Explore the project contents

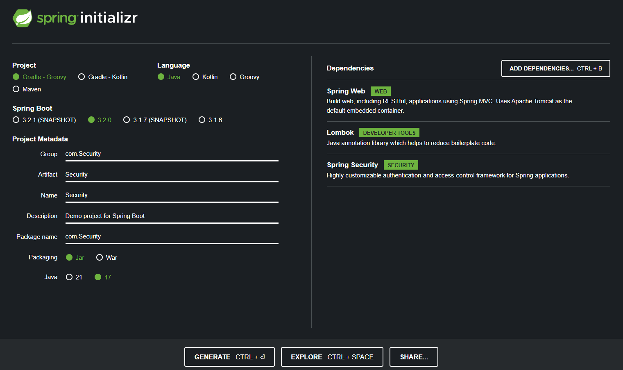click(x=332, y=357)
